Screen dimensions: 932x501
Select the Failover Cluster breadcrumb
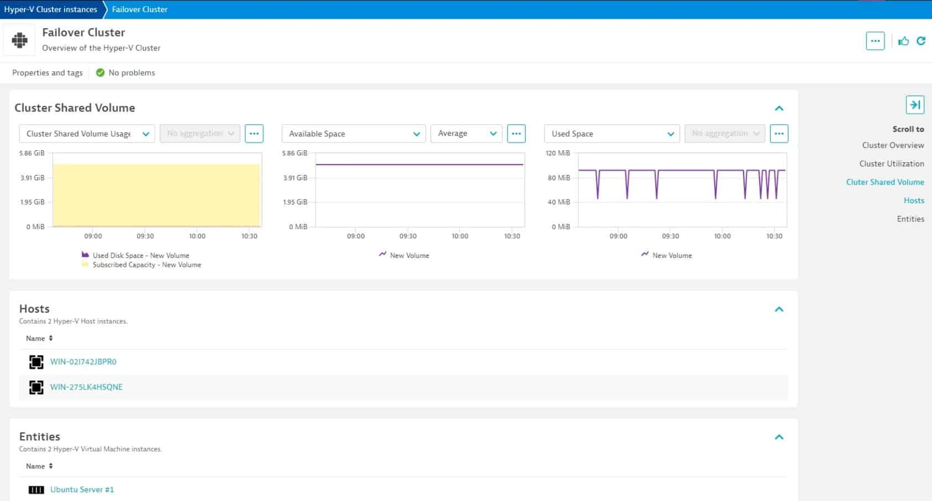(x=140, y=9)
